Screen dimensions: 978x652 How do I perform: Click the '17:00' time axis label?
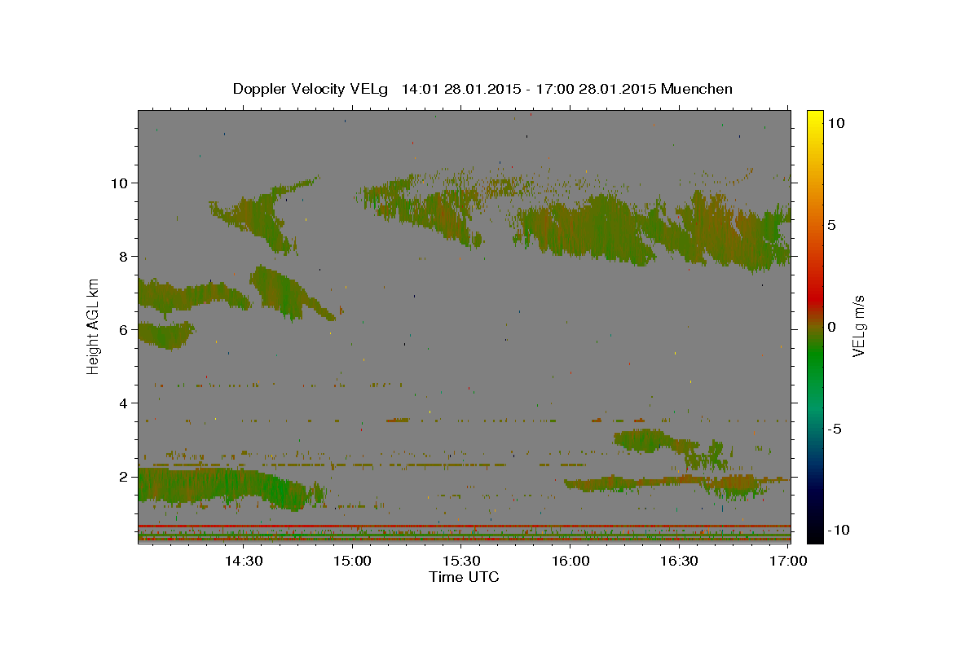pyautogui.click(x=788, y=561)
